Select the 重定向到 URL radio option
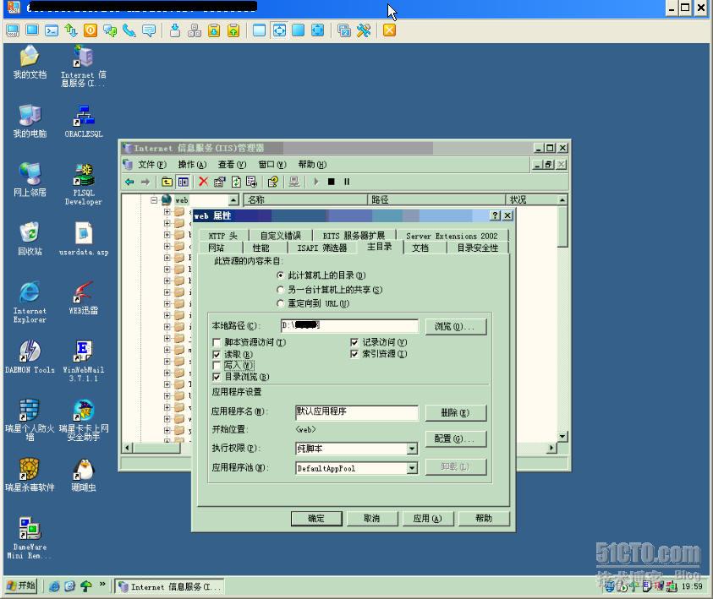This screenshot has height=599, width=713. click(x=281, y=303)
